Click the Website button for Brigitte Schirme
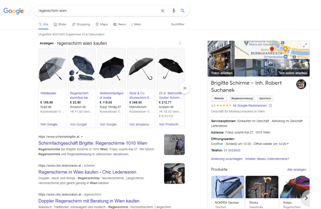The image size is (321, 209). coord(219,98)
